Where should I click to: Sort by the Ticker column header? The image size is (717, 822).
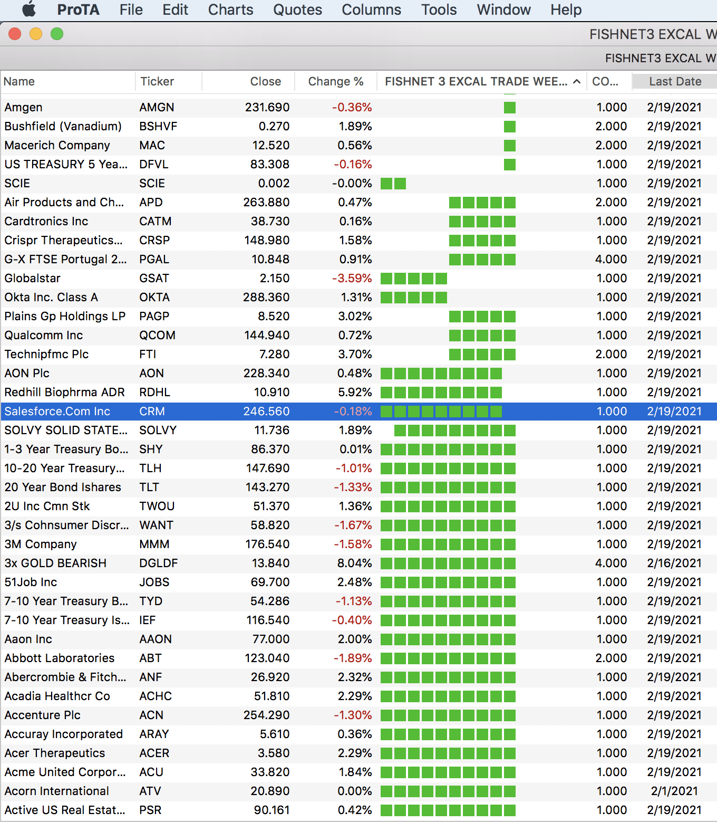click(169, 81)
